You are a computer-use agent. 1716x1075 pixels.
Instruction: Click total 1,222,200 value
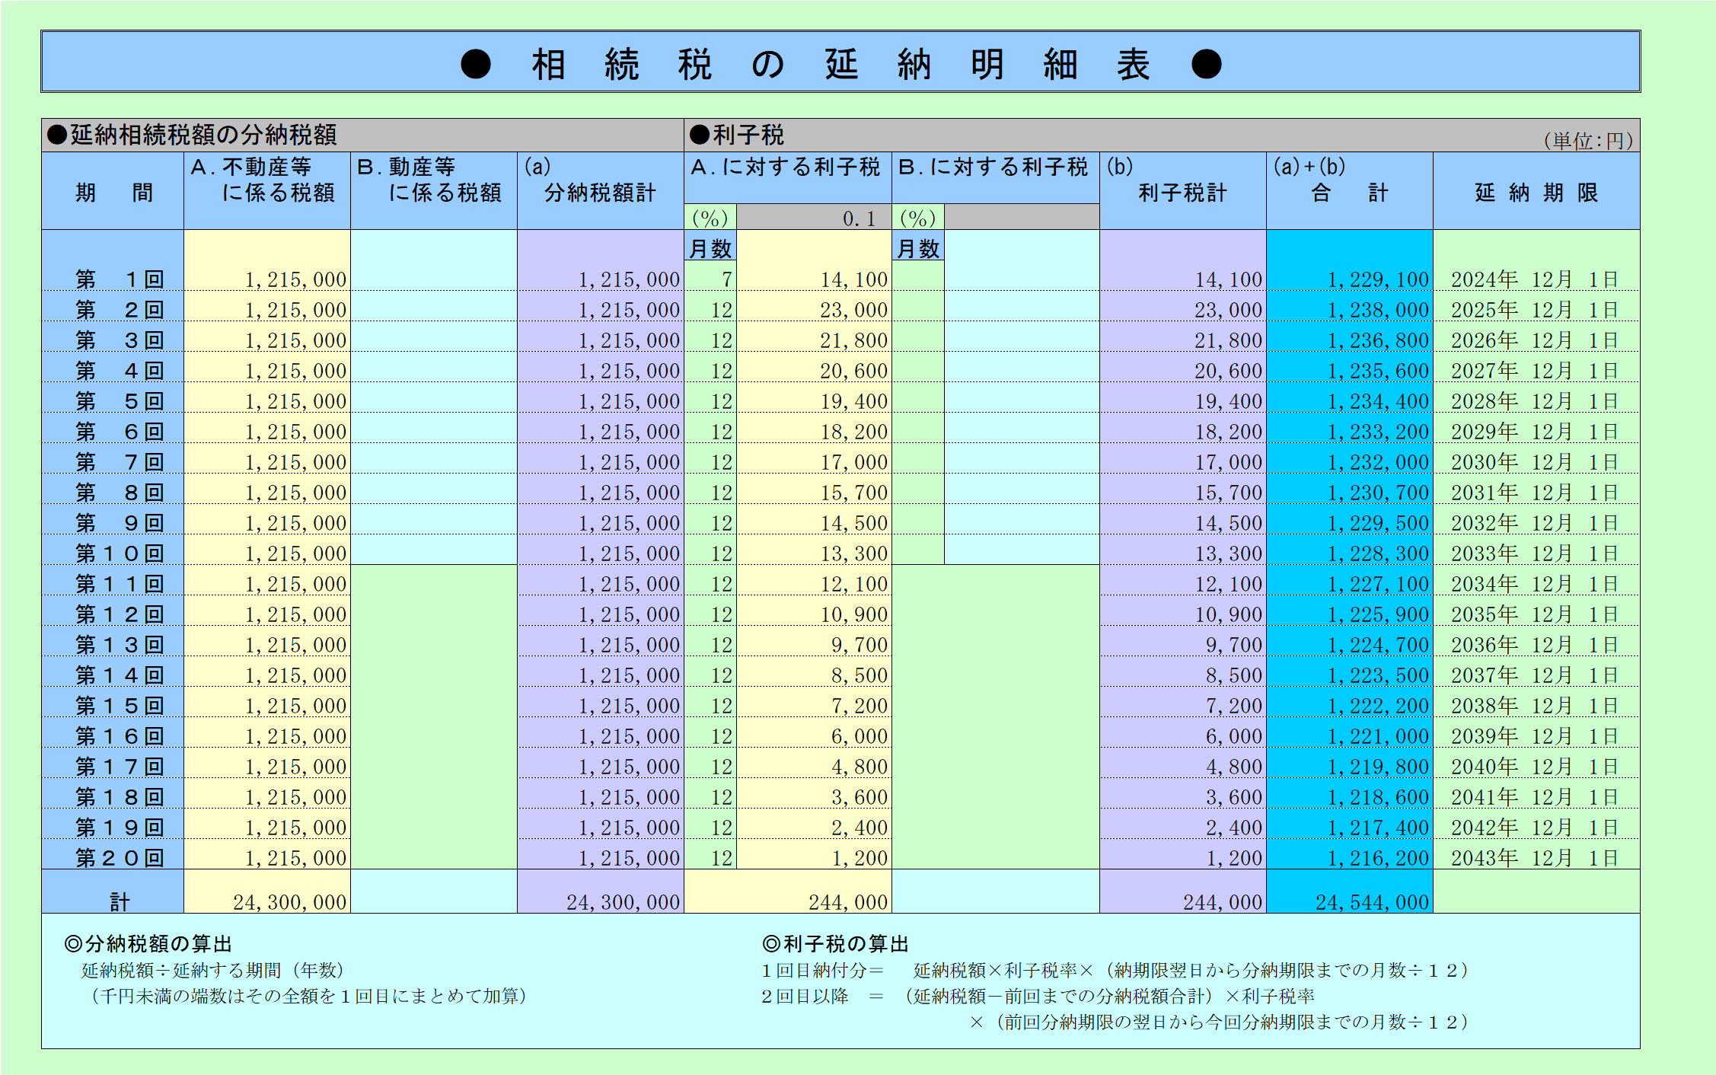click(x=1378, y=706)
